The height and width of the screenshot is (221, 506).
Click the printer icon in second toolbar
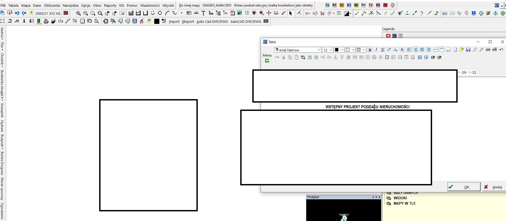coord(46,21)
